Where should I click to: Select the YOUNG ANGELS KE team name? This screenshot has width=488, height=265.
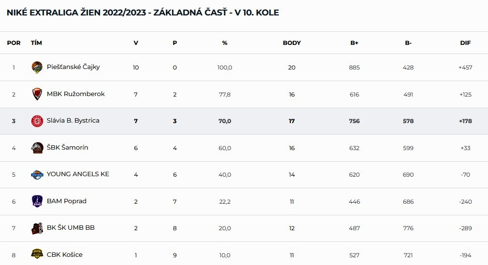[x=78, y=174]
